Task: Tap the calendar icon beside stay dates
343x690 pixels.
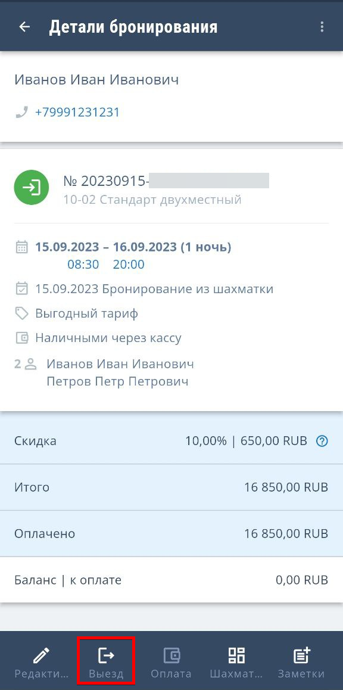Action: coord(21,247)
